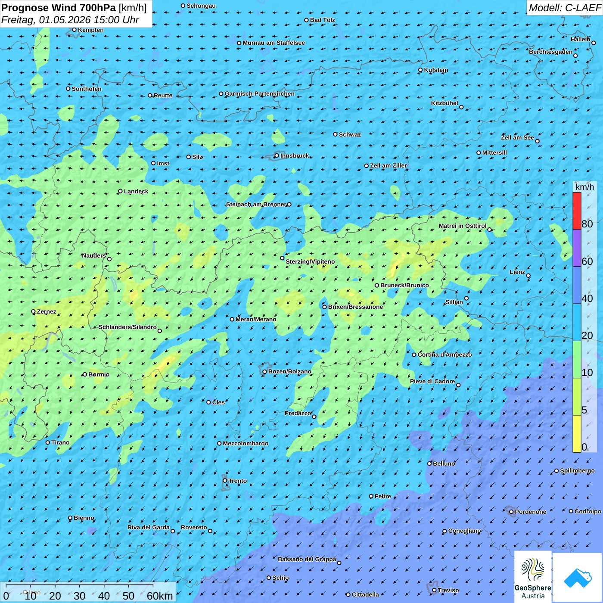Image resolution: width=603 pixels, height=603 pixels.
Task: Click the red 80+ km/h legend color
Action: pos(577,211)
